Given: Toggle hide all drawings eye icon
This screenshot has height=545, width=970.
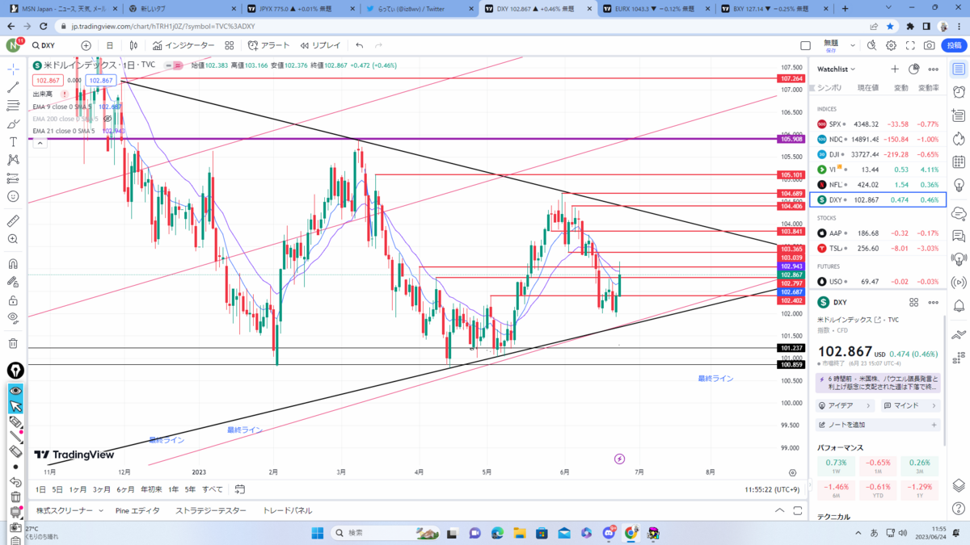Looking at the screenshot, I should [14, 318].
